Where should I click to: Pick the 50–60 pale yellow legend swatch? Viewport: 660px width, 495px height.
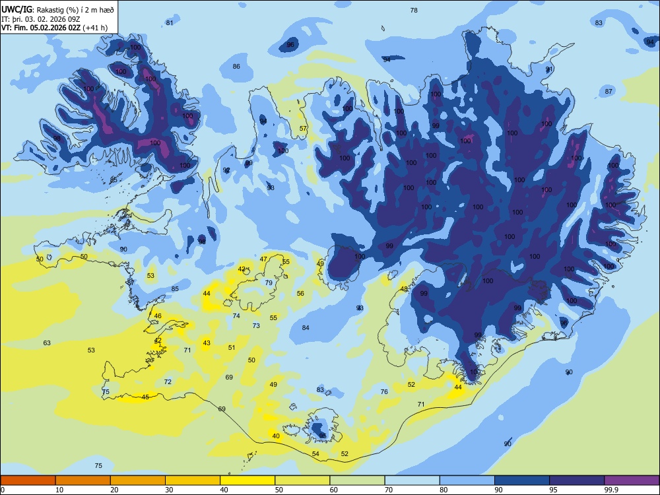click(303, 480)
